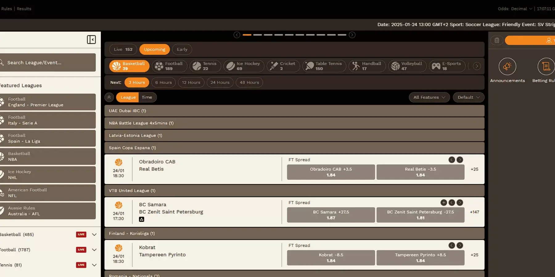Open England - Premier League featured league
The image size is (555, 277).
48,102
